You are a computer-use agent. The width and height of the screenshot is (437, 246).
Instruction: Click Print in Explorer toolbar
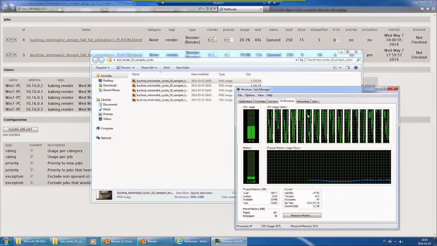(167, 68)
